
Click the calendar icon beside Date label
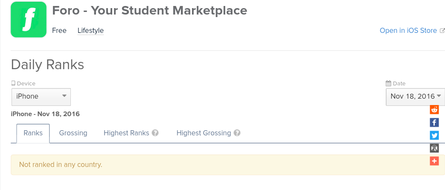pyautogui.click(x=388, y=83)
